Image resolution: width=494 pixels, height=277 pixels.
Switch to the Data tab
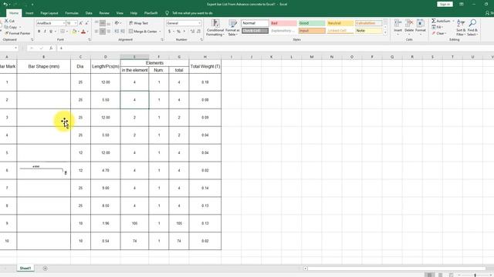89,13
